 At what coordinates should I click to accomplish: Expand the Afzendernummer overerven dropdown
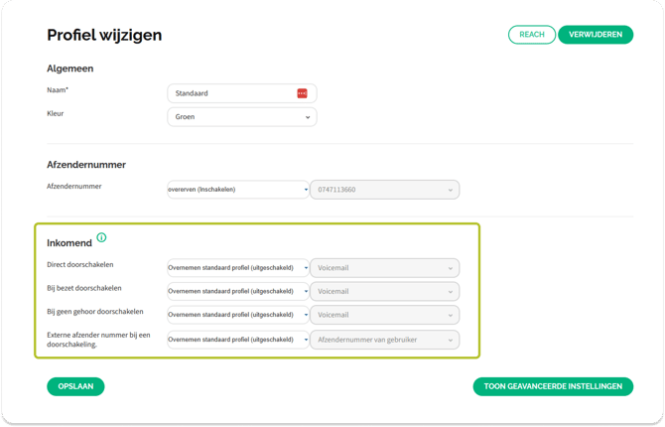coord(238,189)
